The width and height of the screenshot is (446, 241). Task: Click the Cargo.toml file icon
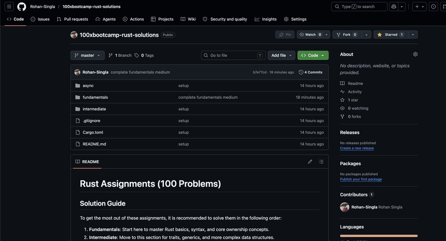(x=78, y=132)
